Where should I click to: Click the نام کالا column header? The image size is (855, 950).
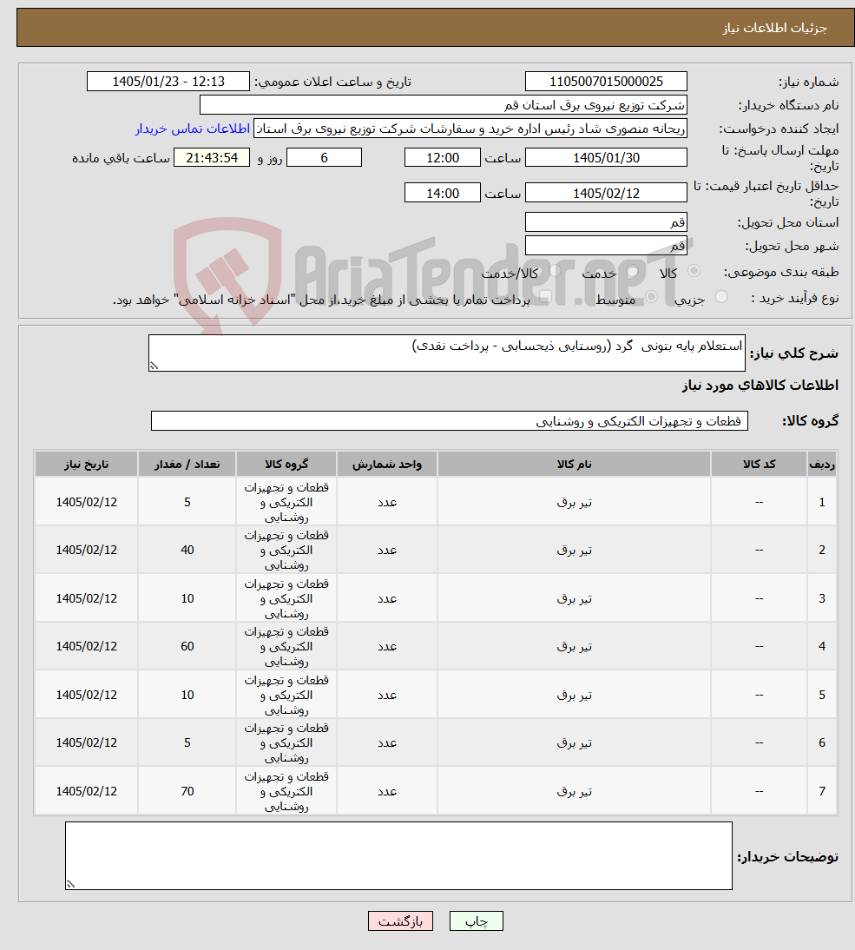[574, 464]
